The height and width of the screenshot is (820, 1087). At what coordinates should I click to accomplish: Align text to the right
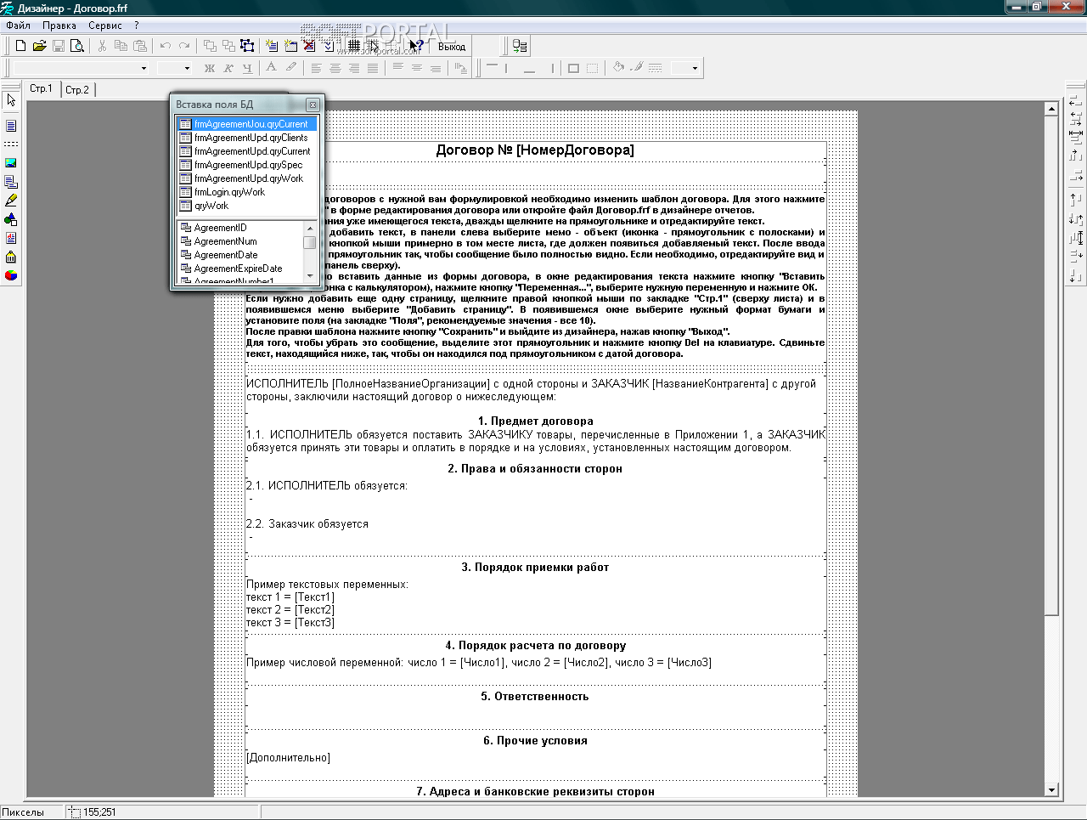(353, 68)
